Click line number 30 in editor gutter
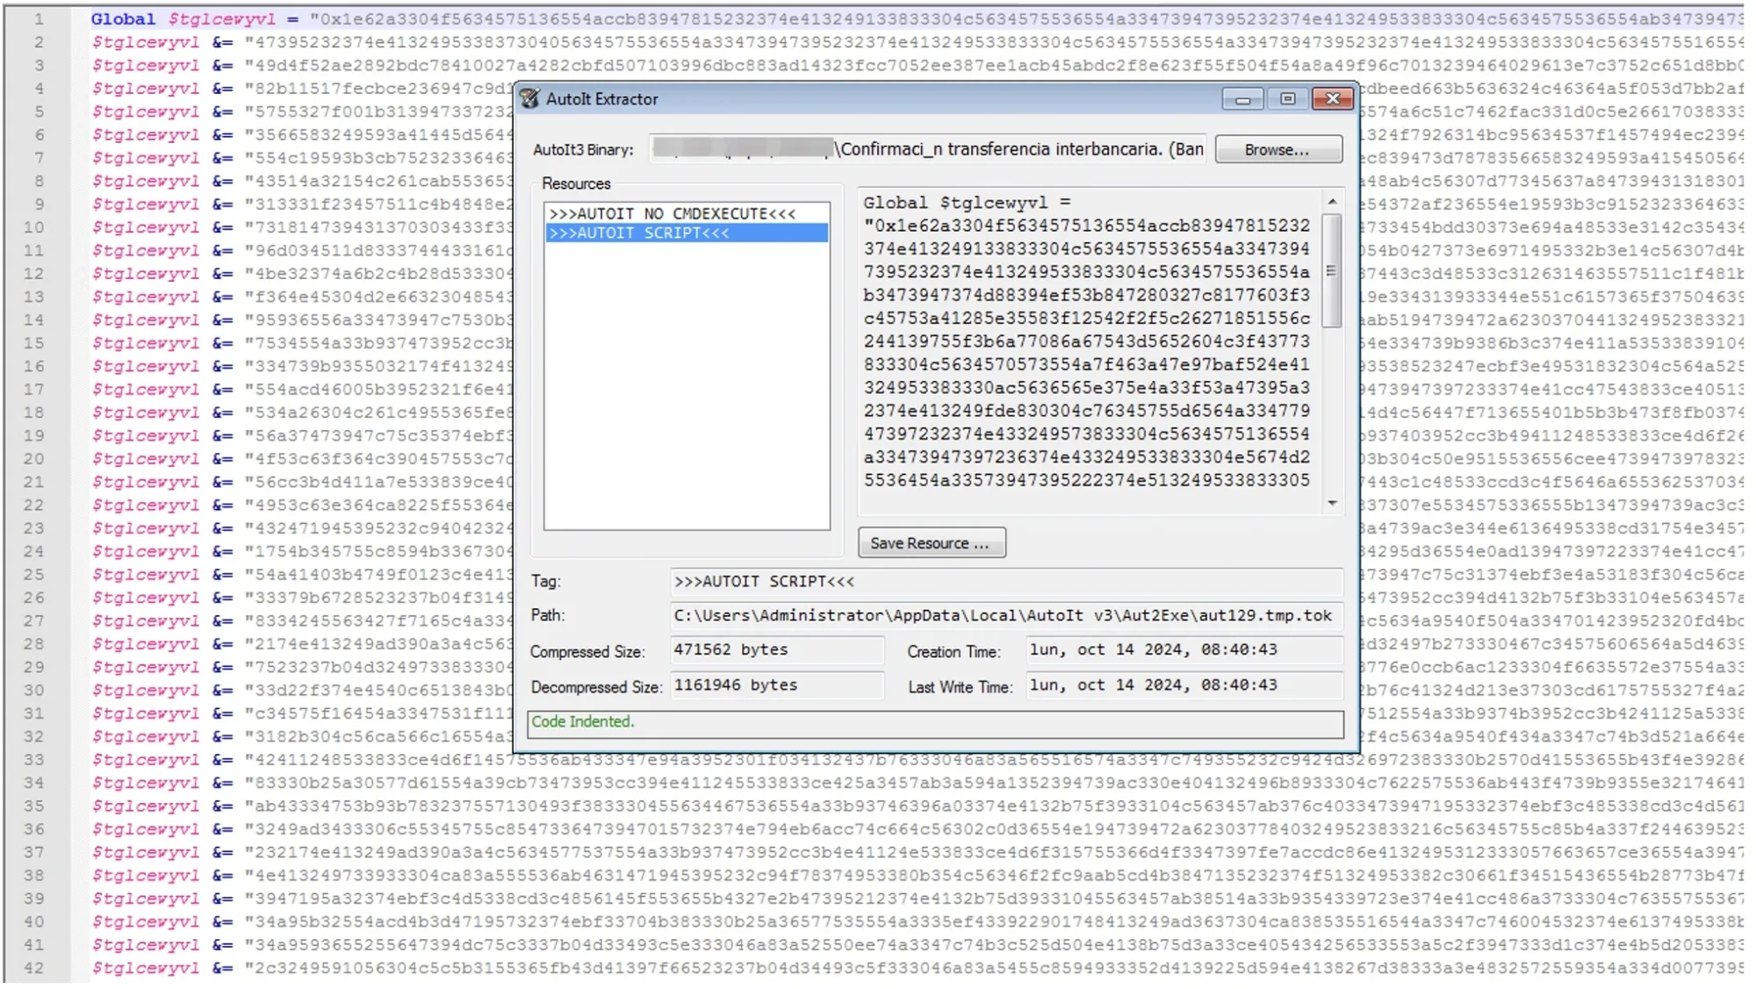 click(33, 691)
